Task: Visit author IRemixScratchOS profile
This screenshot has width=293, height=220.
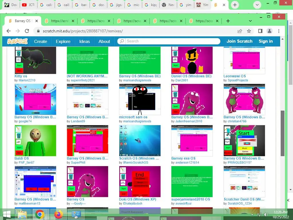Action: pyautogui.click(x=136, y=162)
